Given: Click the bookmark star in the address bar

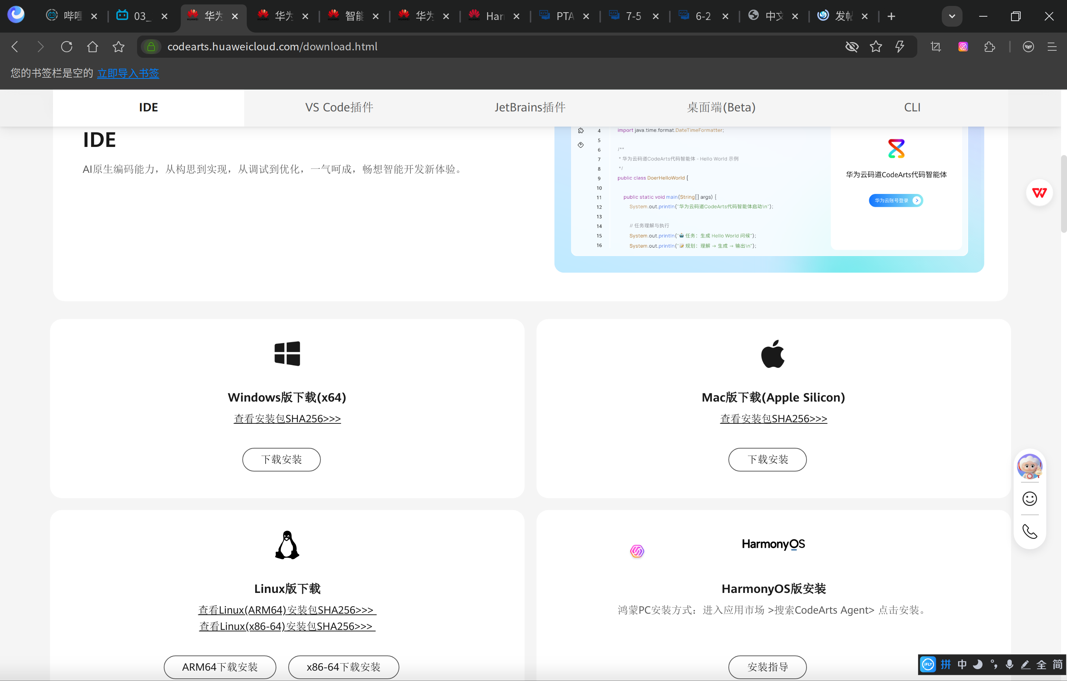Looking at the screenshot, I should coord(875,47).
